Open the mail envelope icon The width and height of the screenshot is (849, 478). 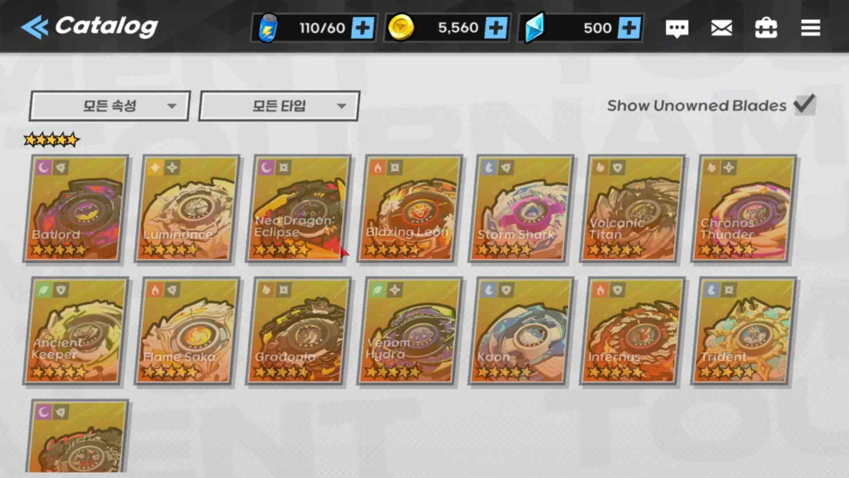[721, 28]
